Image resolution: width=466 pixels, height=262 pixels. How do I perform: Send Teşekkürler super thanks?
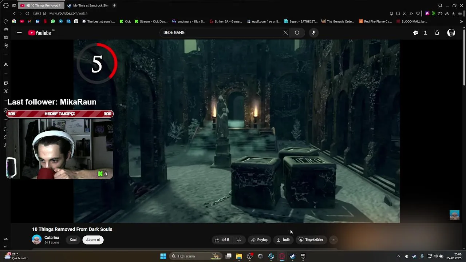point(311,240)
